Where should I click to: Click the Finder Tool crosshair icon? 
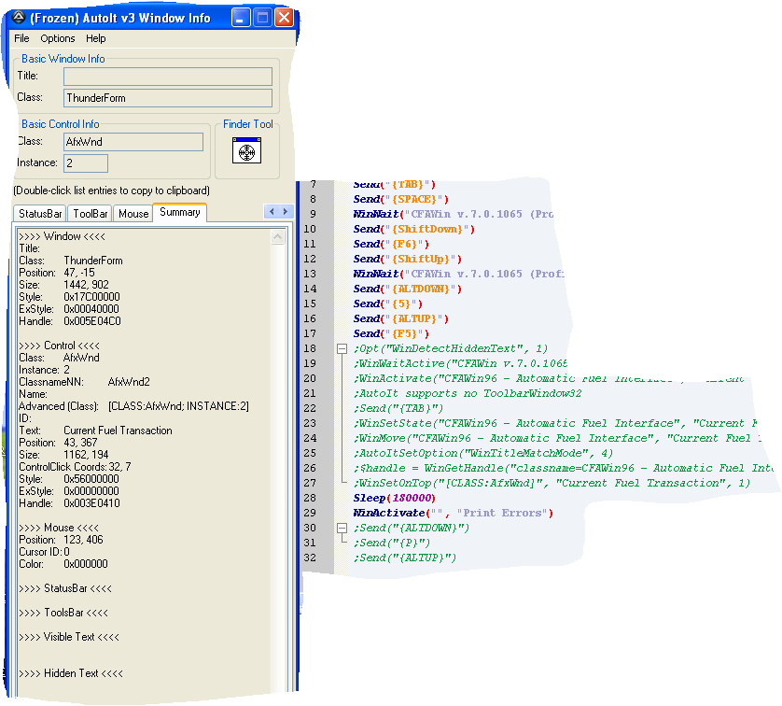[246, 150]
